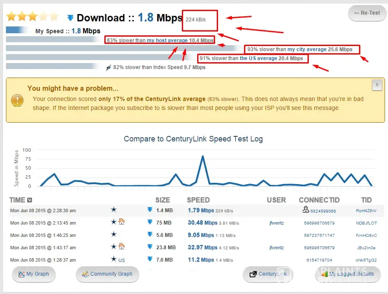Click the 9.05 Mbps speed value
Viewport: 388px width, 294px height.
201,235
